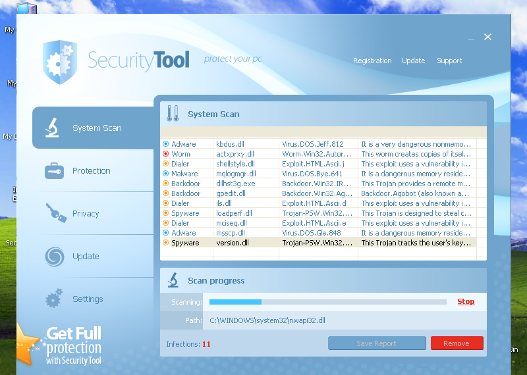Viewport: 527px width, 375px height.
Task: Select the mciseq.dll file name
Action: pos(232,223)
